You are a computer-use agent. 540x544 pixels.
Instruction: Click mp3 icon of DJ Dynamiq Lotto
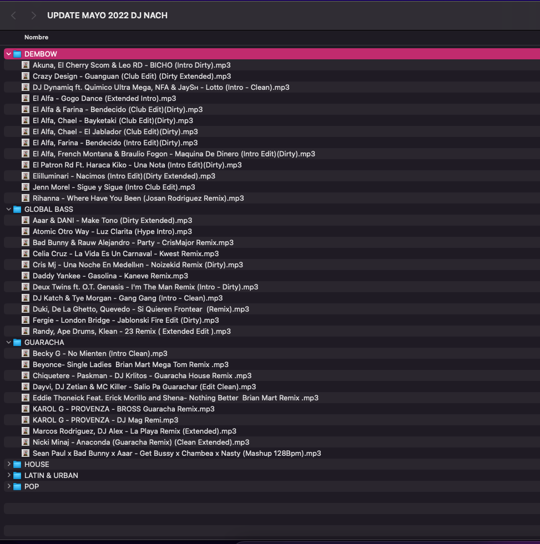pos(26,87)
